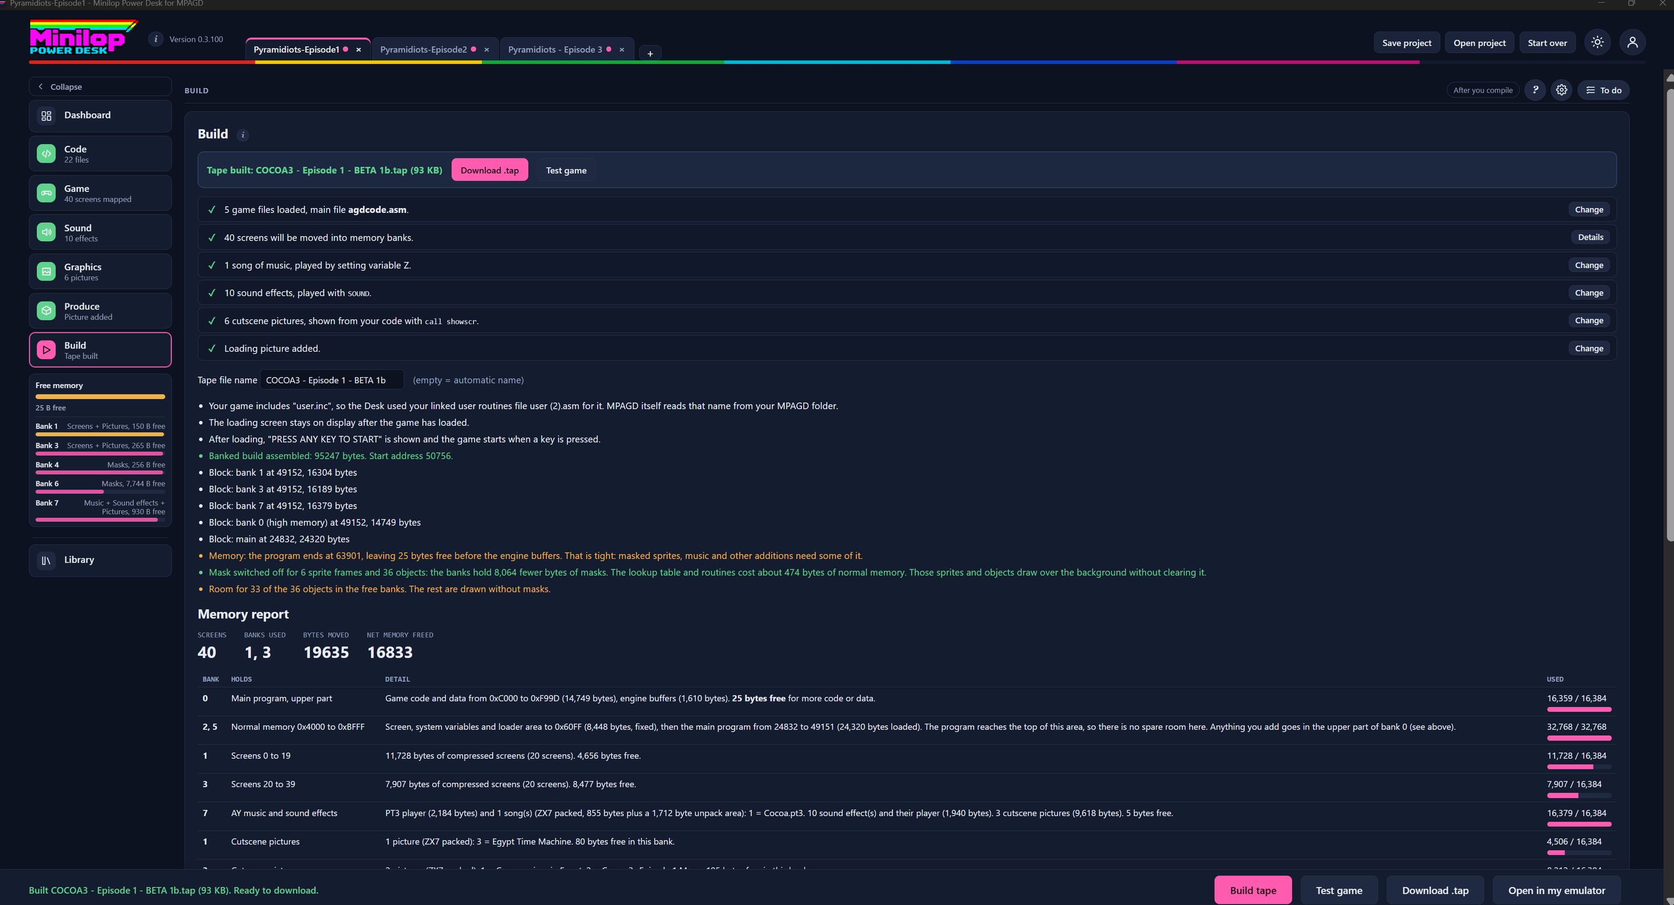The image size is (1674, 905).
Task: Change the main game file agdcode.asm
Action: [x=1589, y=210]
